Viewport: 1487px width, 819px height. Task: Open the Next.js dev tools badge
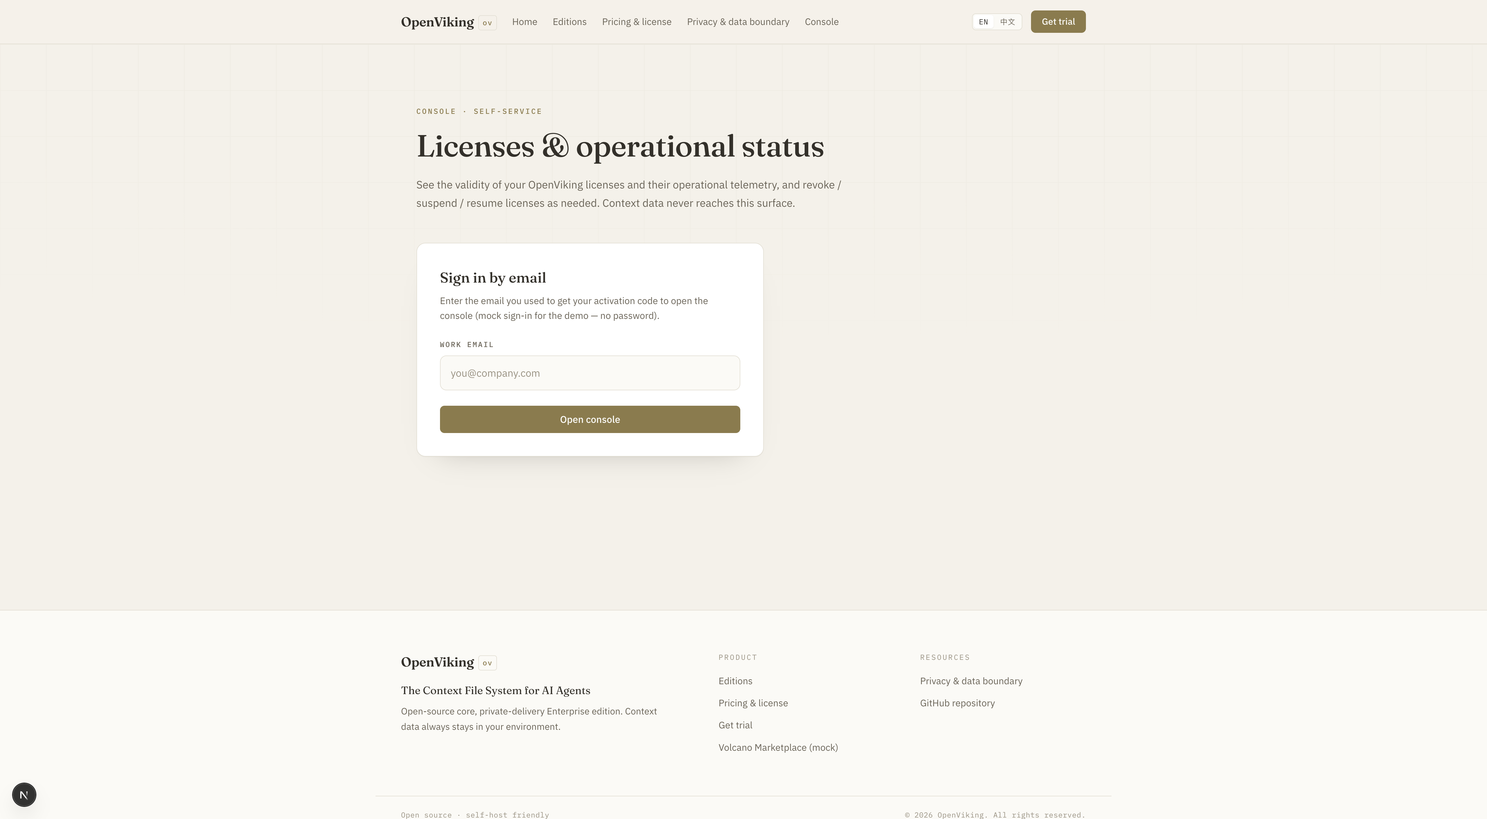click(24, 795)
